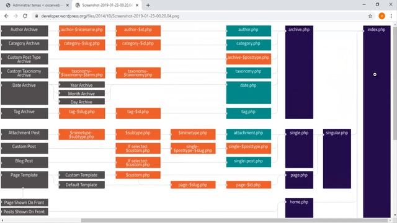Click the Custom Template box

click(82, 175)
